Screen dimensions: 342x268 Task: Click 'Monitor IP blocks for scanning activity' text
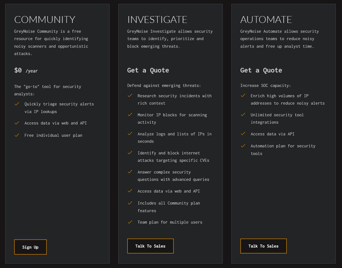pyautogui.click(x=172, y=119)
